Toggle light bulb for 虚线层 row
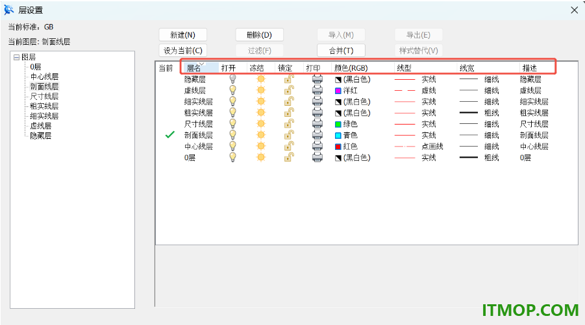Image resolution: width=585 pixels, height=325 pixels. [x=232, y=90]
